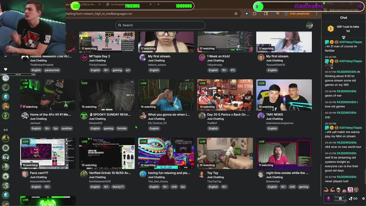Screen dimensions: 366x206
Task: Click the bubbles icon in chat bar
Action: (351, 199)
